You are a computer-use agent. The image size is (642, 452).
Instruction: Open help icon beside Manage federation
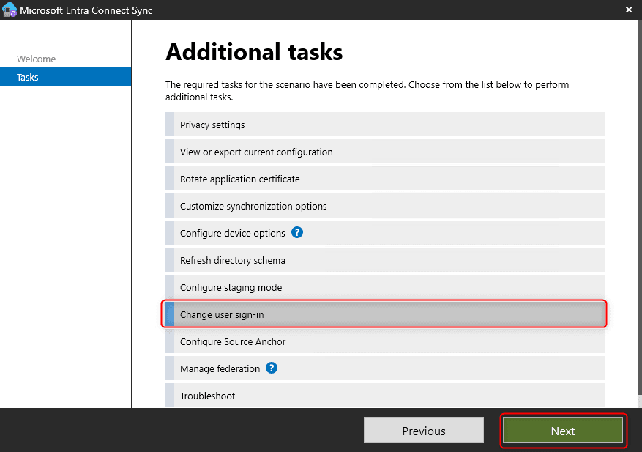click(x=272, y=368)
